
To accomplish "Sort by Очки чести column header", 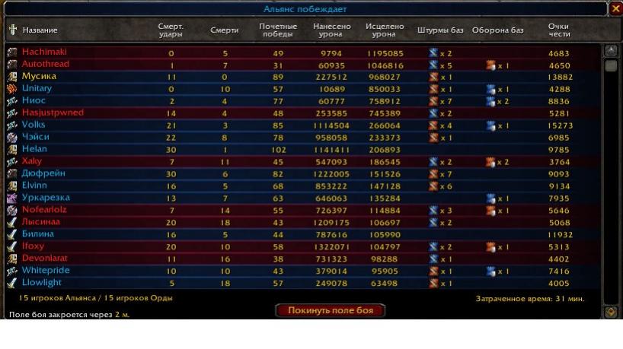I will (558, 30).
